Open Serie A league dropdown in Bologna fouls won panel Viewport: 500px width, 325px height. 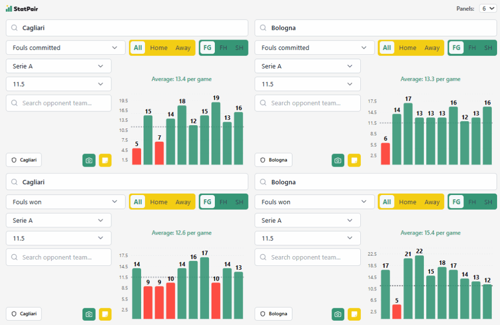pos(308,220)
